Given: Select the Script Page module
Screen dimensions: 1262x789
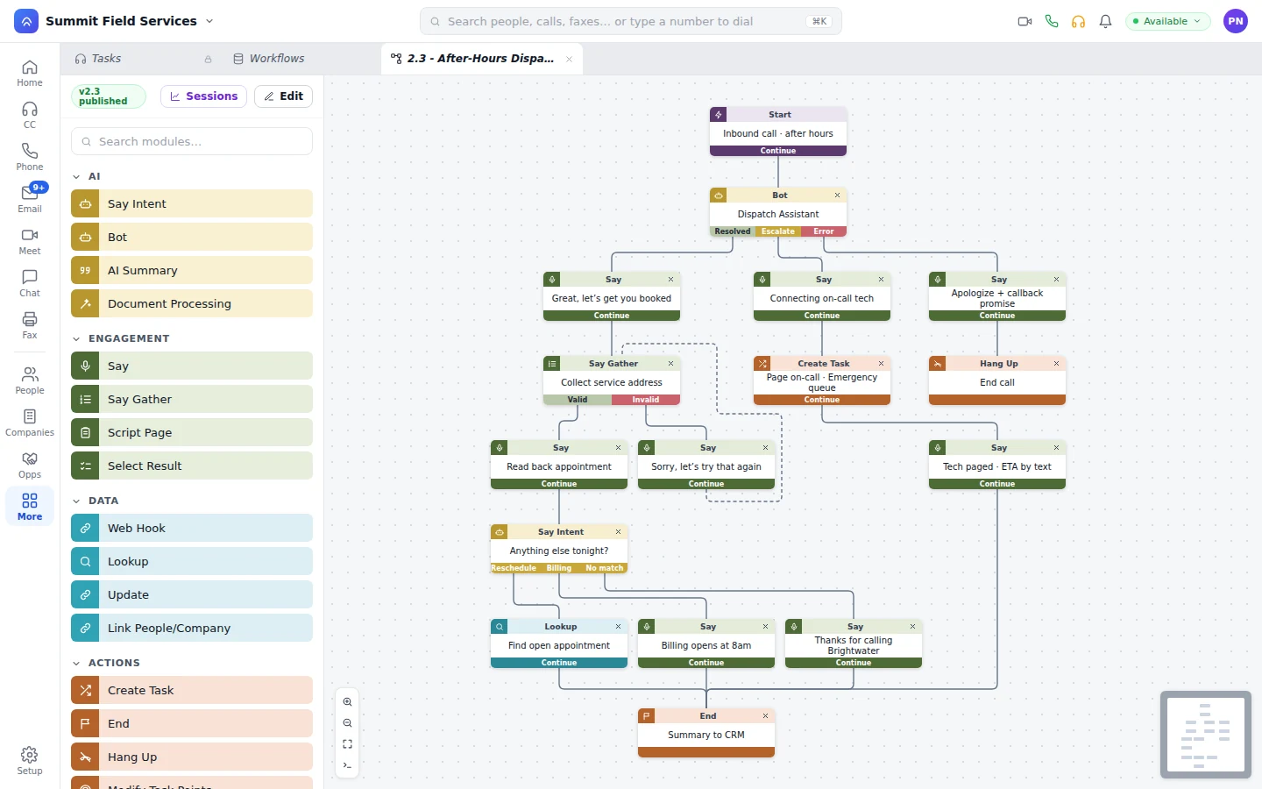Looking at the screenshot, I should pos(192,432).
